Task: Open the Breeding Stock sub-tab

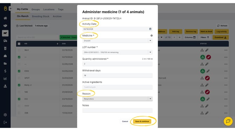Action: coord(41,16)
